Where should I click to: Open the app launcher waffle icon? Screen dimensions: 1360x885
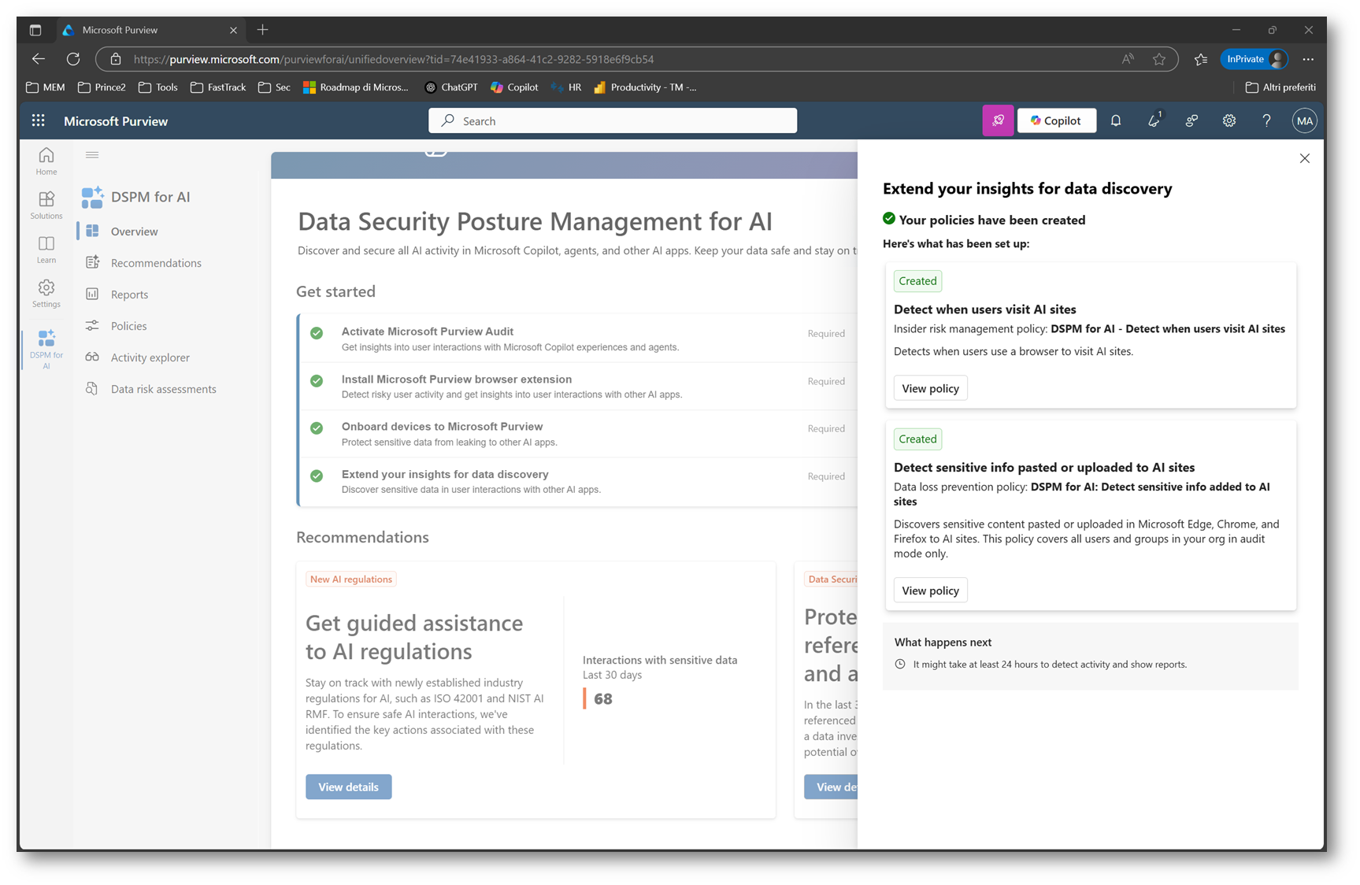38,120
